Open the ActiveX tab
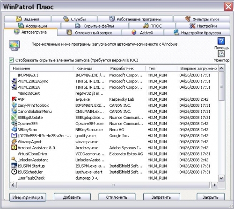This screenshot has width=234, height=209. (143, 33)
